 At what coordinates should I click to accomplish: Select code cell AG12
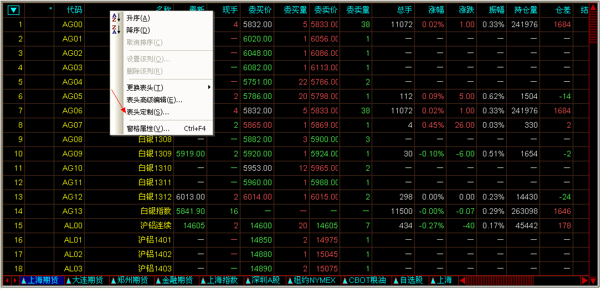73,197
